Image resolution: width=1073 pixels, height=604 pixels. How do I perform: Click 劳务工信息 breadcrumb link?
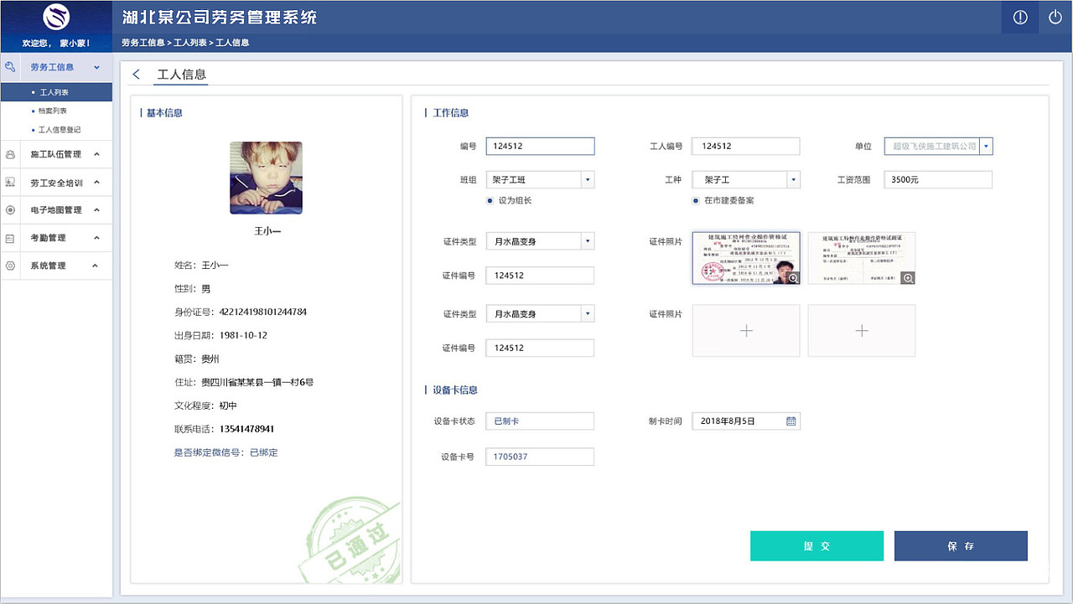point(143,43)
